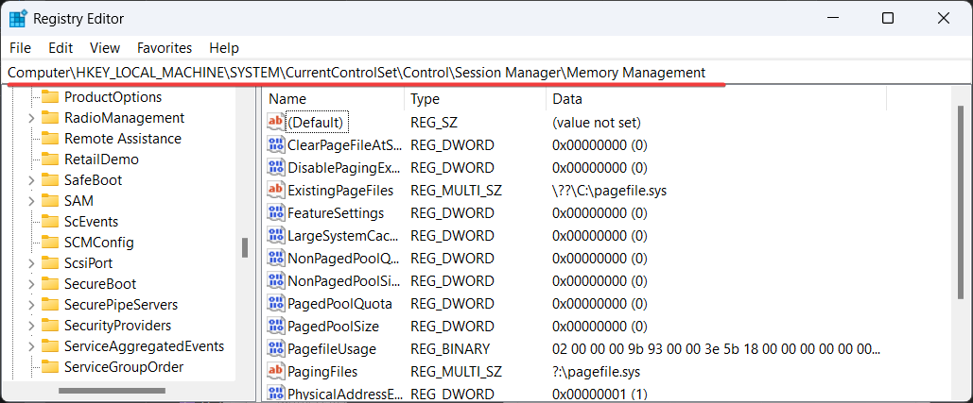Click the FeatureSettings DWORD icon
The height and width of the screenshot is (403, 973).
[x=275, y=213]
